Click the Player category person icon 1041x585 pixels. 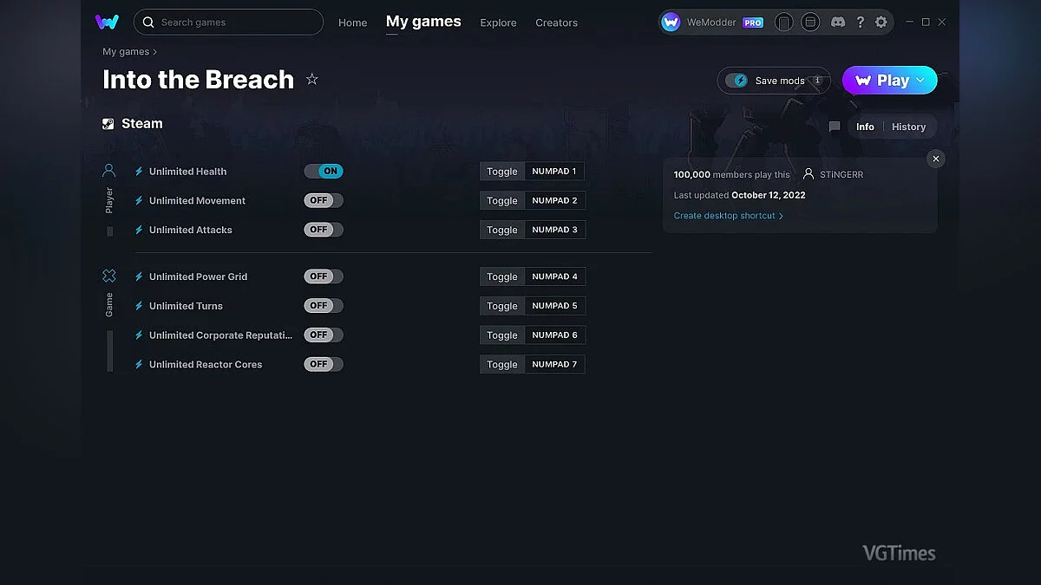click(109, 171)
